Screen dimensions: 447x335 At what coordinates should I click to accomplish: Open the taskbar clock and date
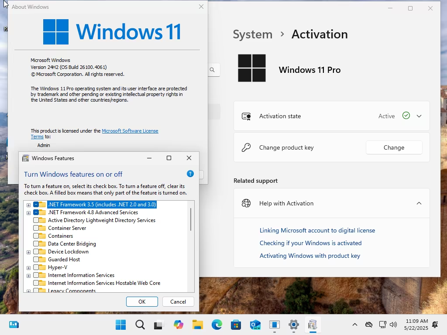coord(416,325)
